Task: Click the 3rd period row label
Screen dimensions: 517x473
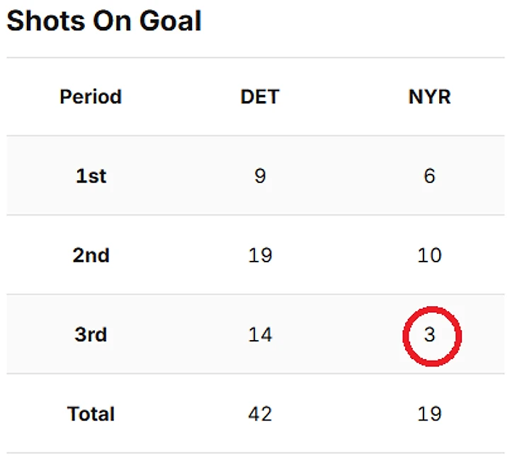Action: 91,334
